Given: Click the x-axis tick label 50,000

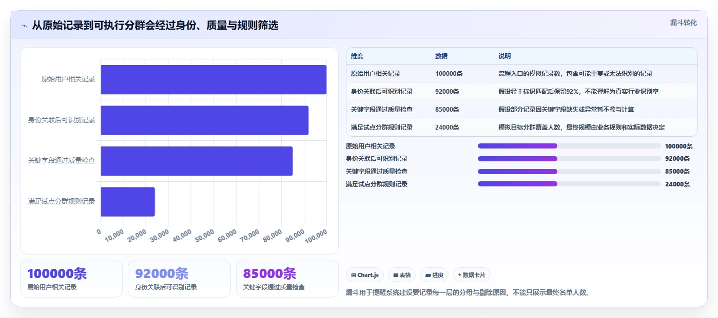Looking at the screenshot, I should (x=205, y=236).
